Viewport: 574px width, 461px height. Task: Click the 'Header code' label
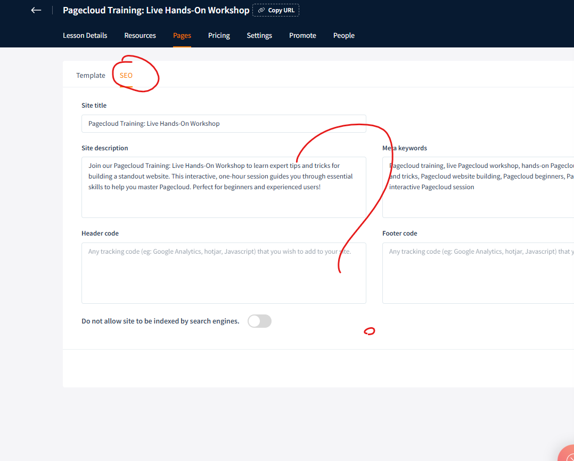tap(100, 233)
